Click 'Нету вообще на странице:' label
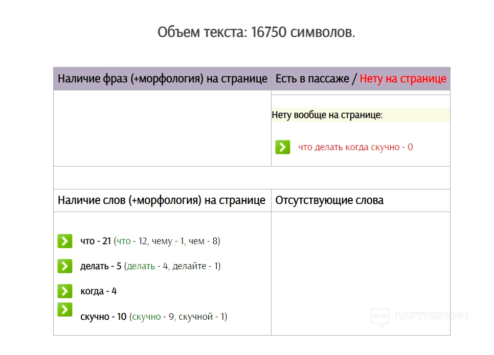The height and width of the screenshot is (355, 494). pyautogui.click(x=327, y=115)
